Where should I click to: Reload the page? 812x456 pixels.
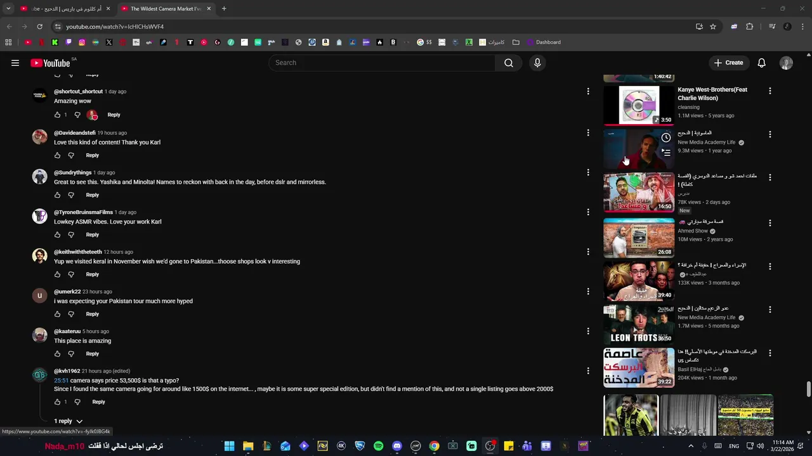(39, 27)
